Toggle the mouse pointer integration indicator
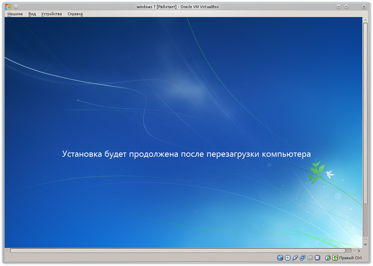The width and height of the screenshot is (373, 266). coord(328,258)
